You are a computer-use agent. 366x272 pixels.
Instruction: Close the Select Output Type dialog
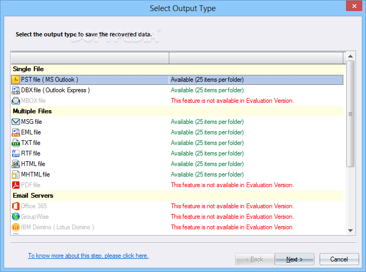(354, 6)
